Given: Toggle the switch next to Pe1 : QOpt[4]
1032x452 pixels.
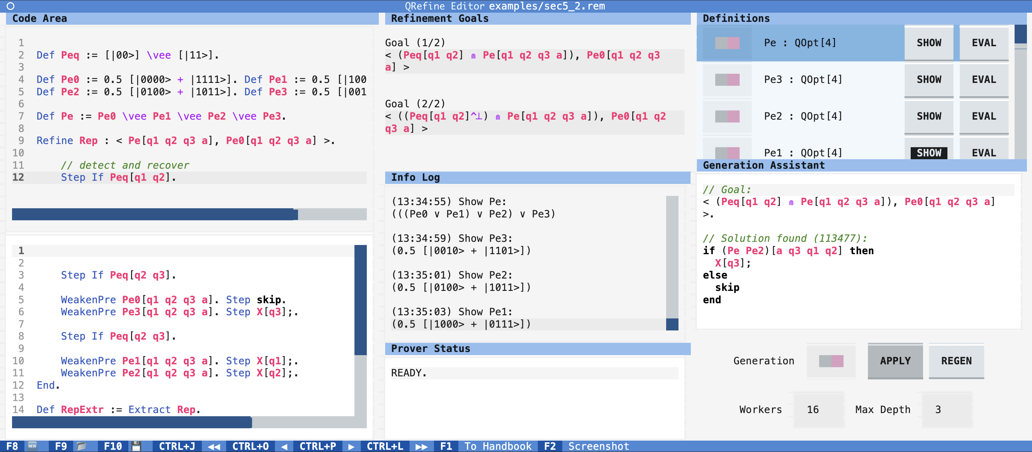Looking at the screenshot, I should (727, 153).
